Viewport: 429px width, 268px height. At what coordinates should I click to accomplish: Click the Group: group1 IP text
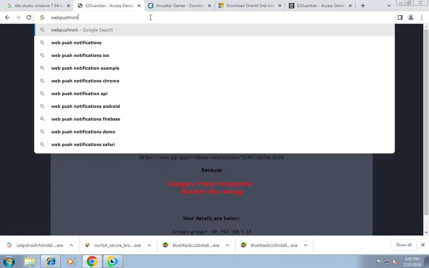(x=211, y=231)
